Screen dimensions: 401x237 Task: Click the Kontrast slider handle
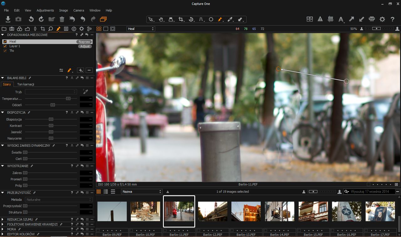[51, 126]
